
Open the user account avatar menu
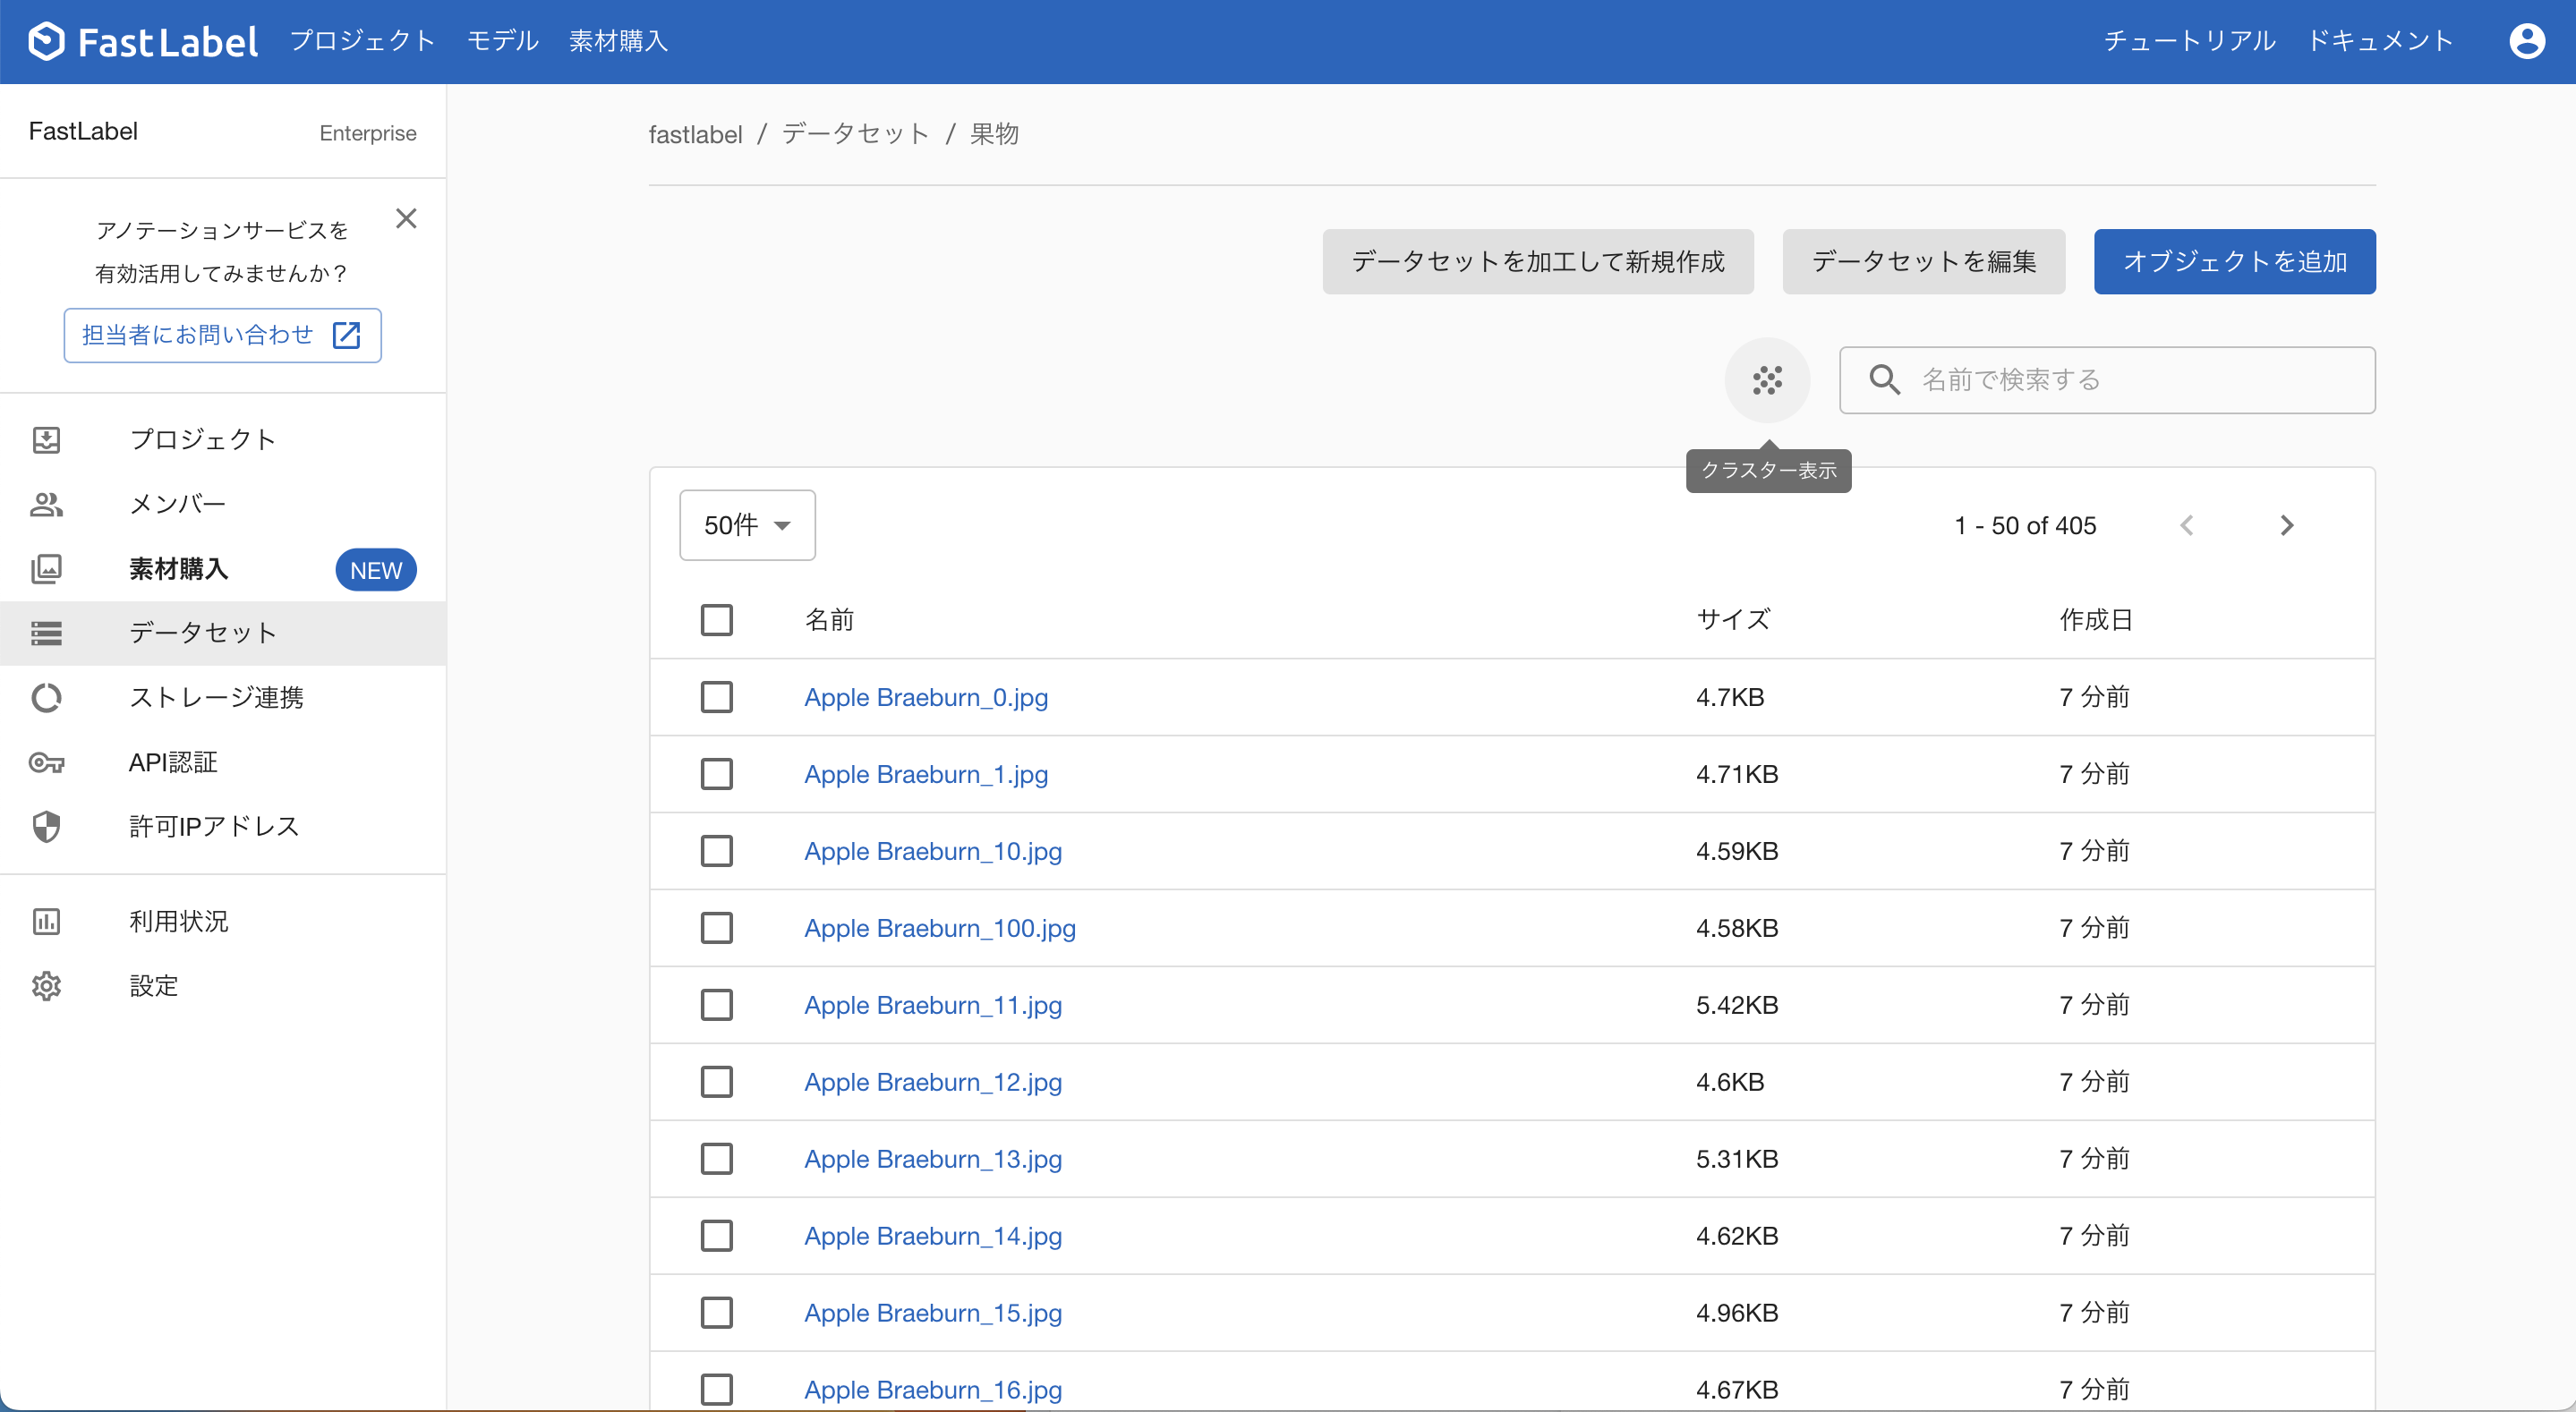[2526, 41]
